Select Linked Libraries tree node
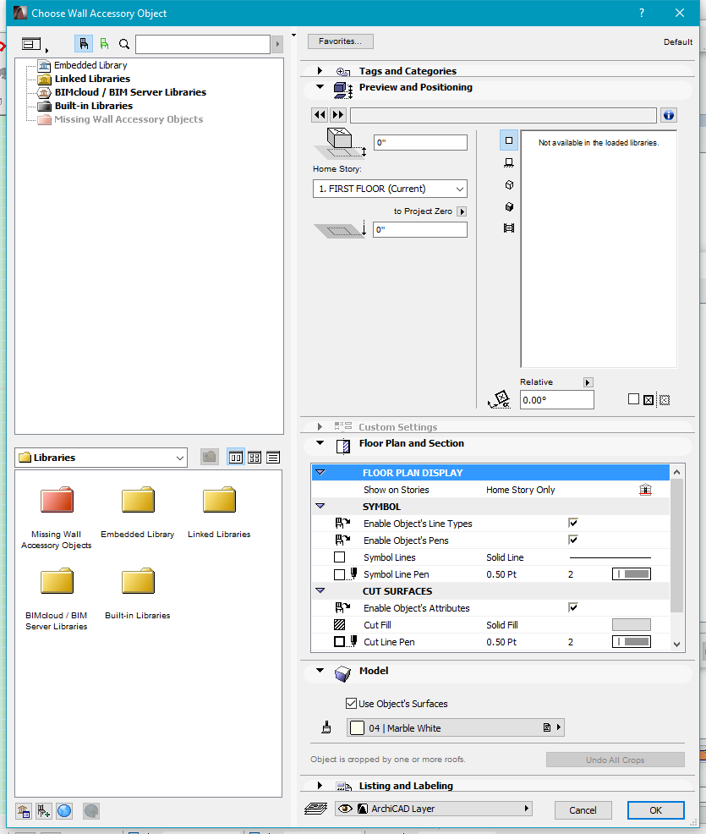 (x=92, y=79)
